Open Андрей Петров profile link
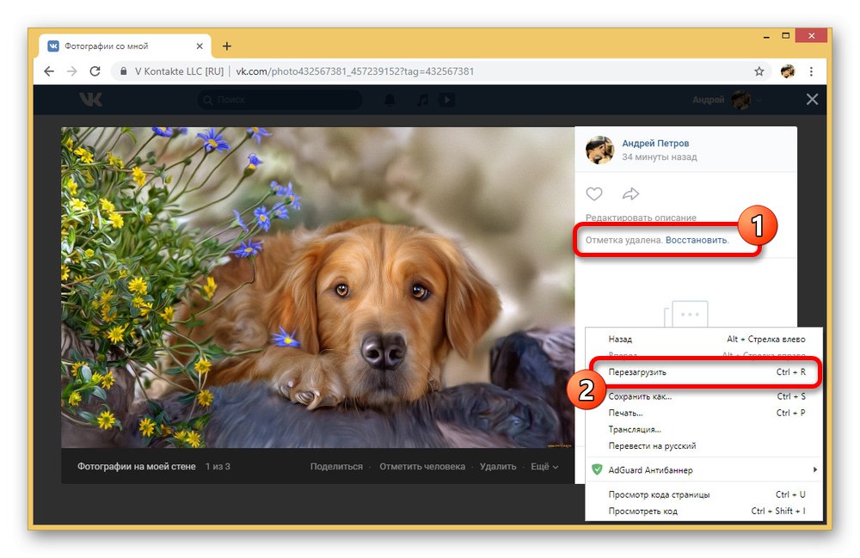860x558 pixels. [655, 143]
